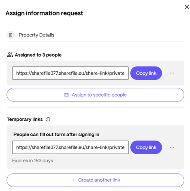Copy the assigned people share link
190x191 pixels.
[146, 73]
